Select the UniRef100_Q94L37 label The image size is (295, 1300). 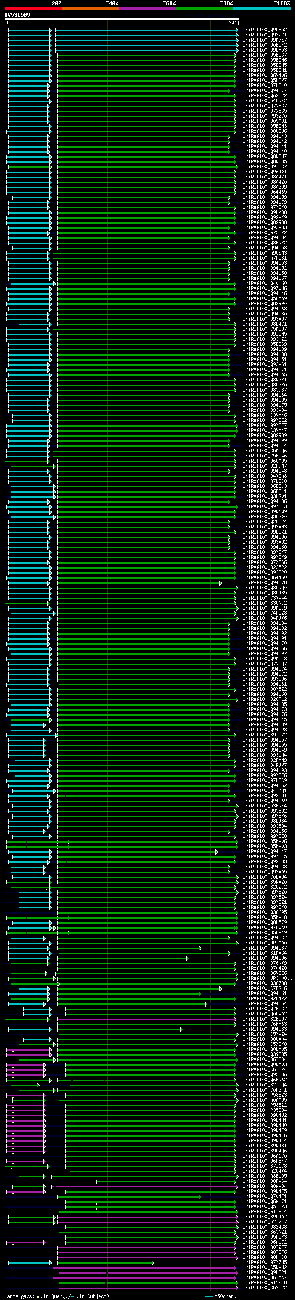coord(265,938)
